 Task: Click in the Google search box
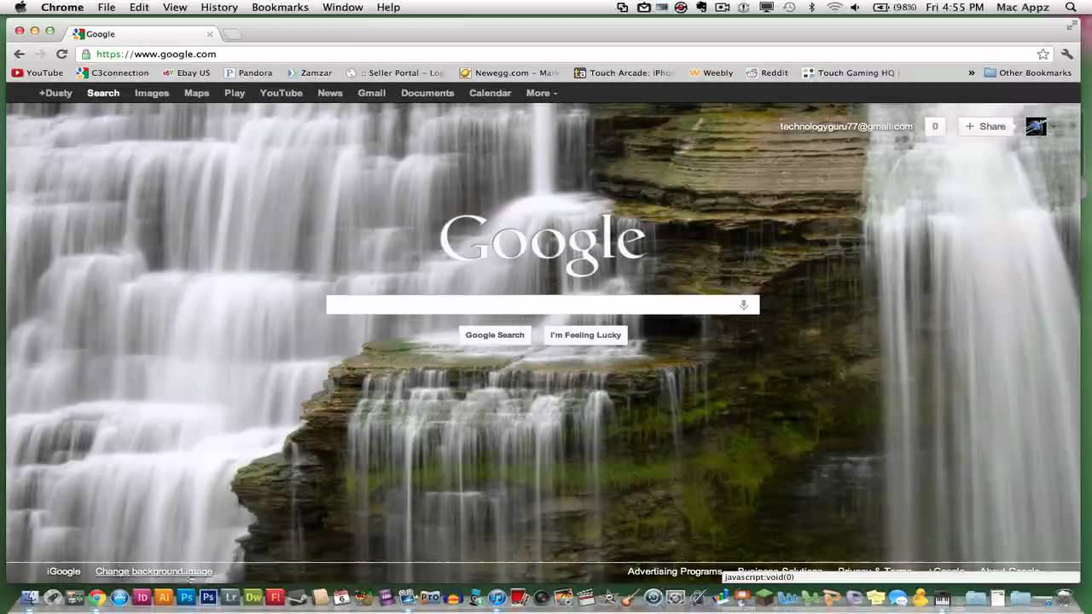tap(543, 304)
